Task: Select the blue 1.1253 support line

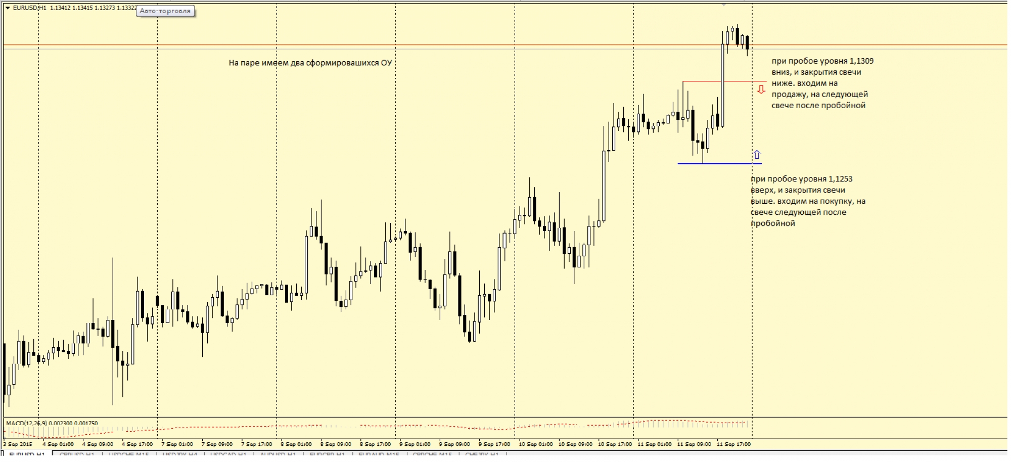Action: [733, 164]
